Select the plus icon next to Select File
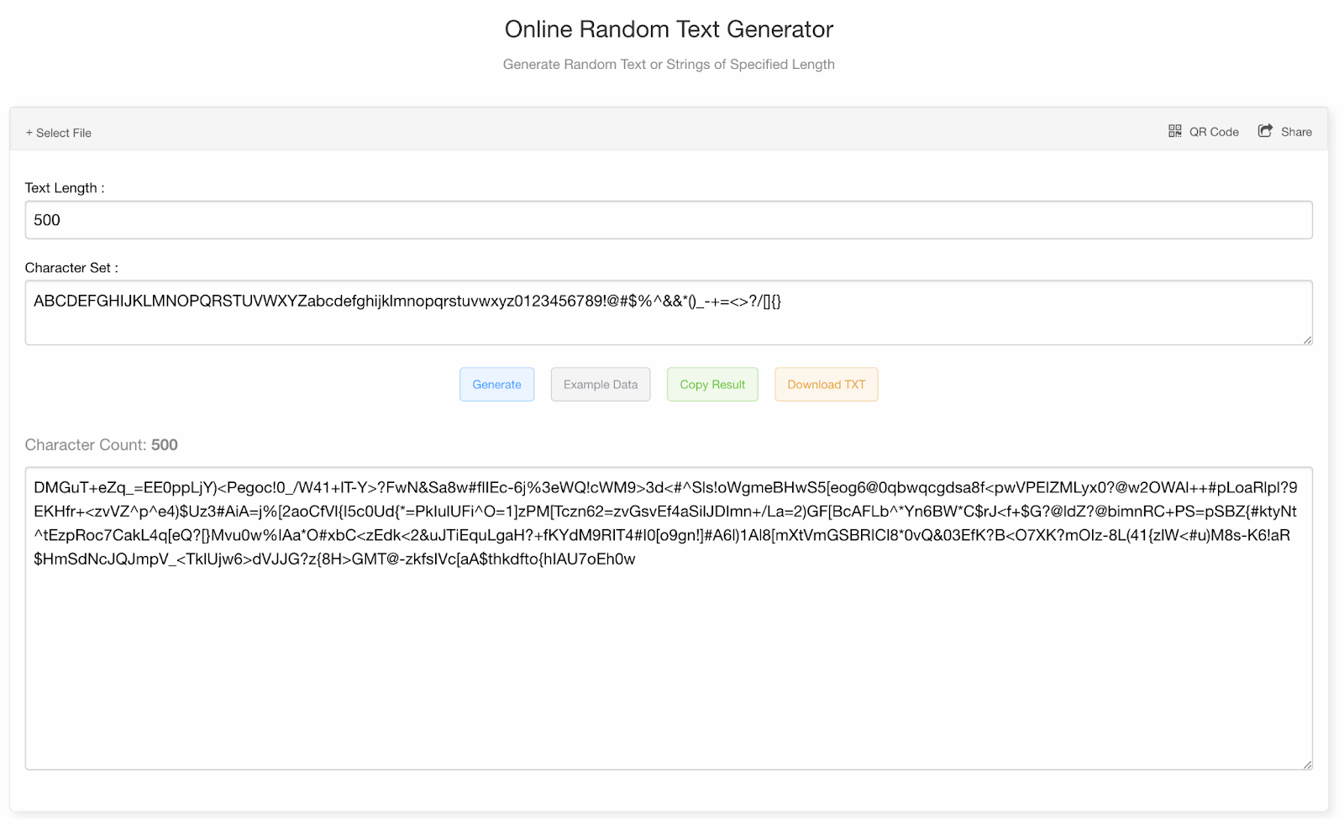Image resolution: width=1344 pixels, height=819 pixels. tap(29, 133)
